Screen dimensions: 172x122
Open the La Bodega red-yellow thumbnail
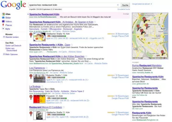39,99
